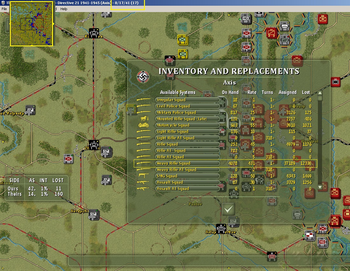Image resolution: width=350 pixels, height=271 pixels.
Task: Select the Assault Squad entry
Action: pyautogui.click(x=188, y=182)
